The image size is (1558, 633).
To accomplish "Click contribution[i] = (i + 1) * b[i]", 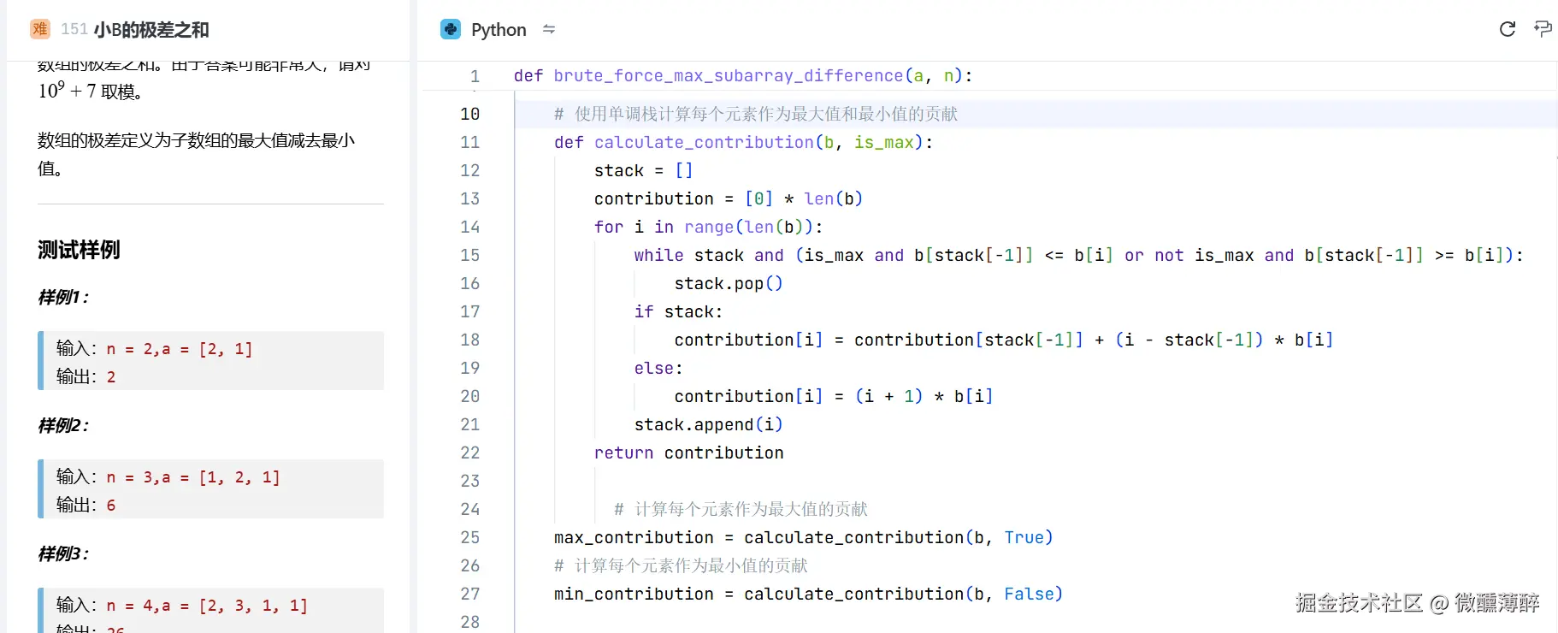I will (834, 396).
